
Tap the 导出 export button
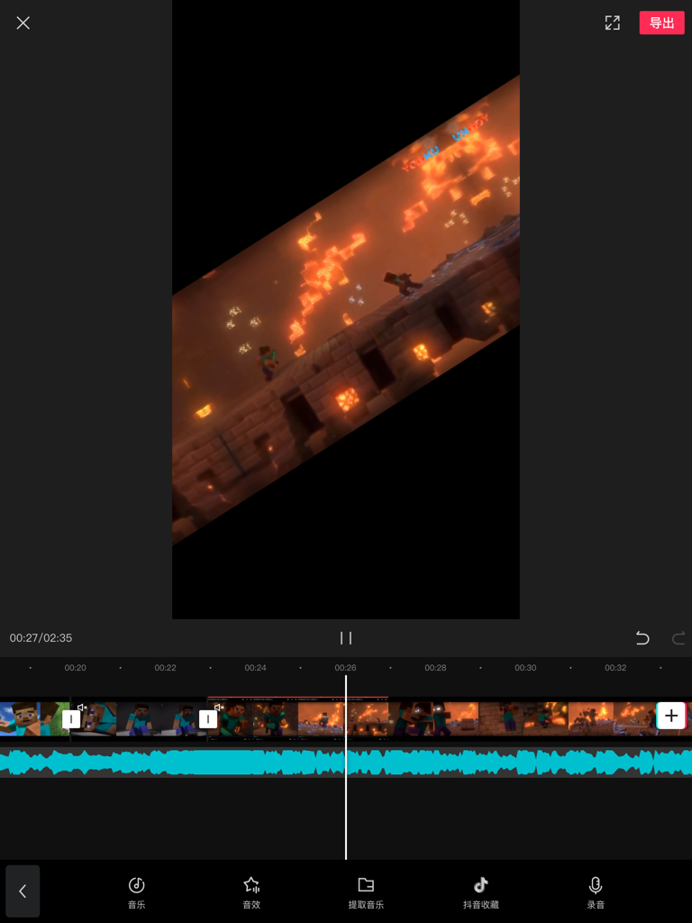[x=662, y=23]
